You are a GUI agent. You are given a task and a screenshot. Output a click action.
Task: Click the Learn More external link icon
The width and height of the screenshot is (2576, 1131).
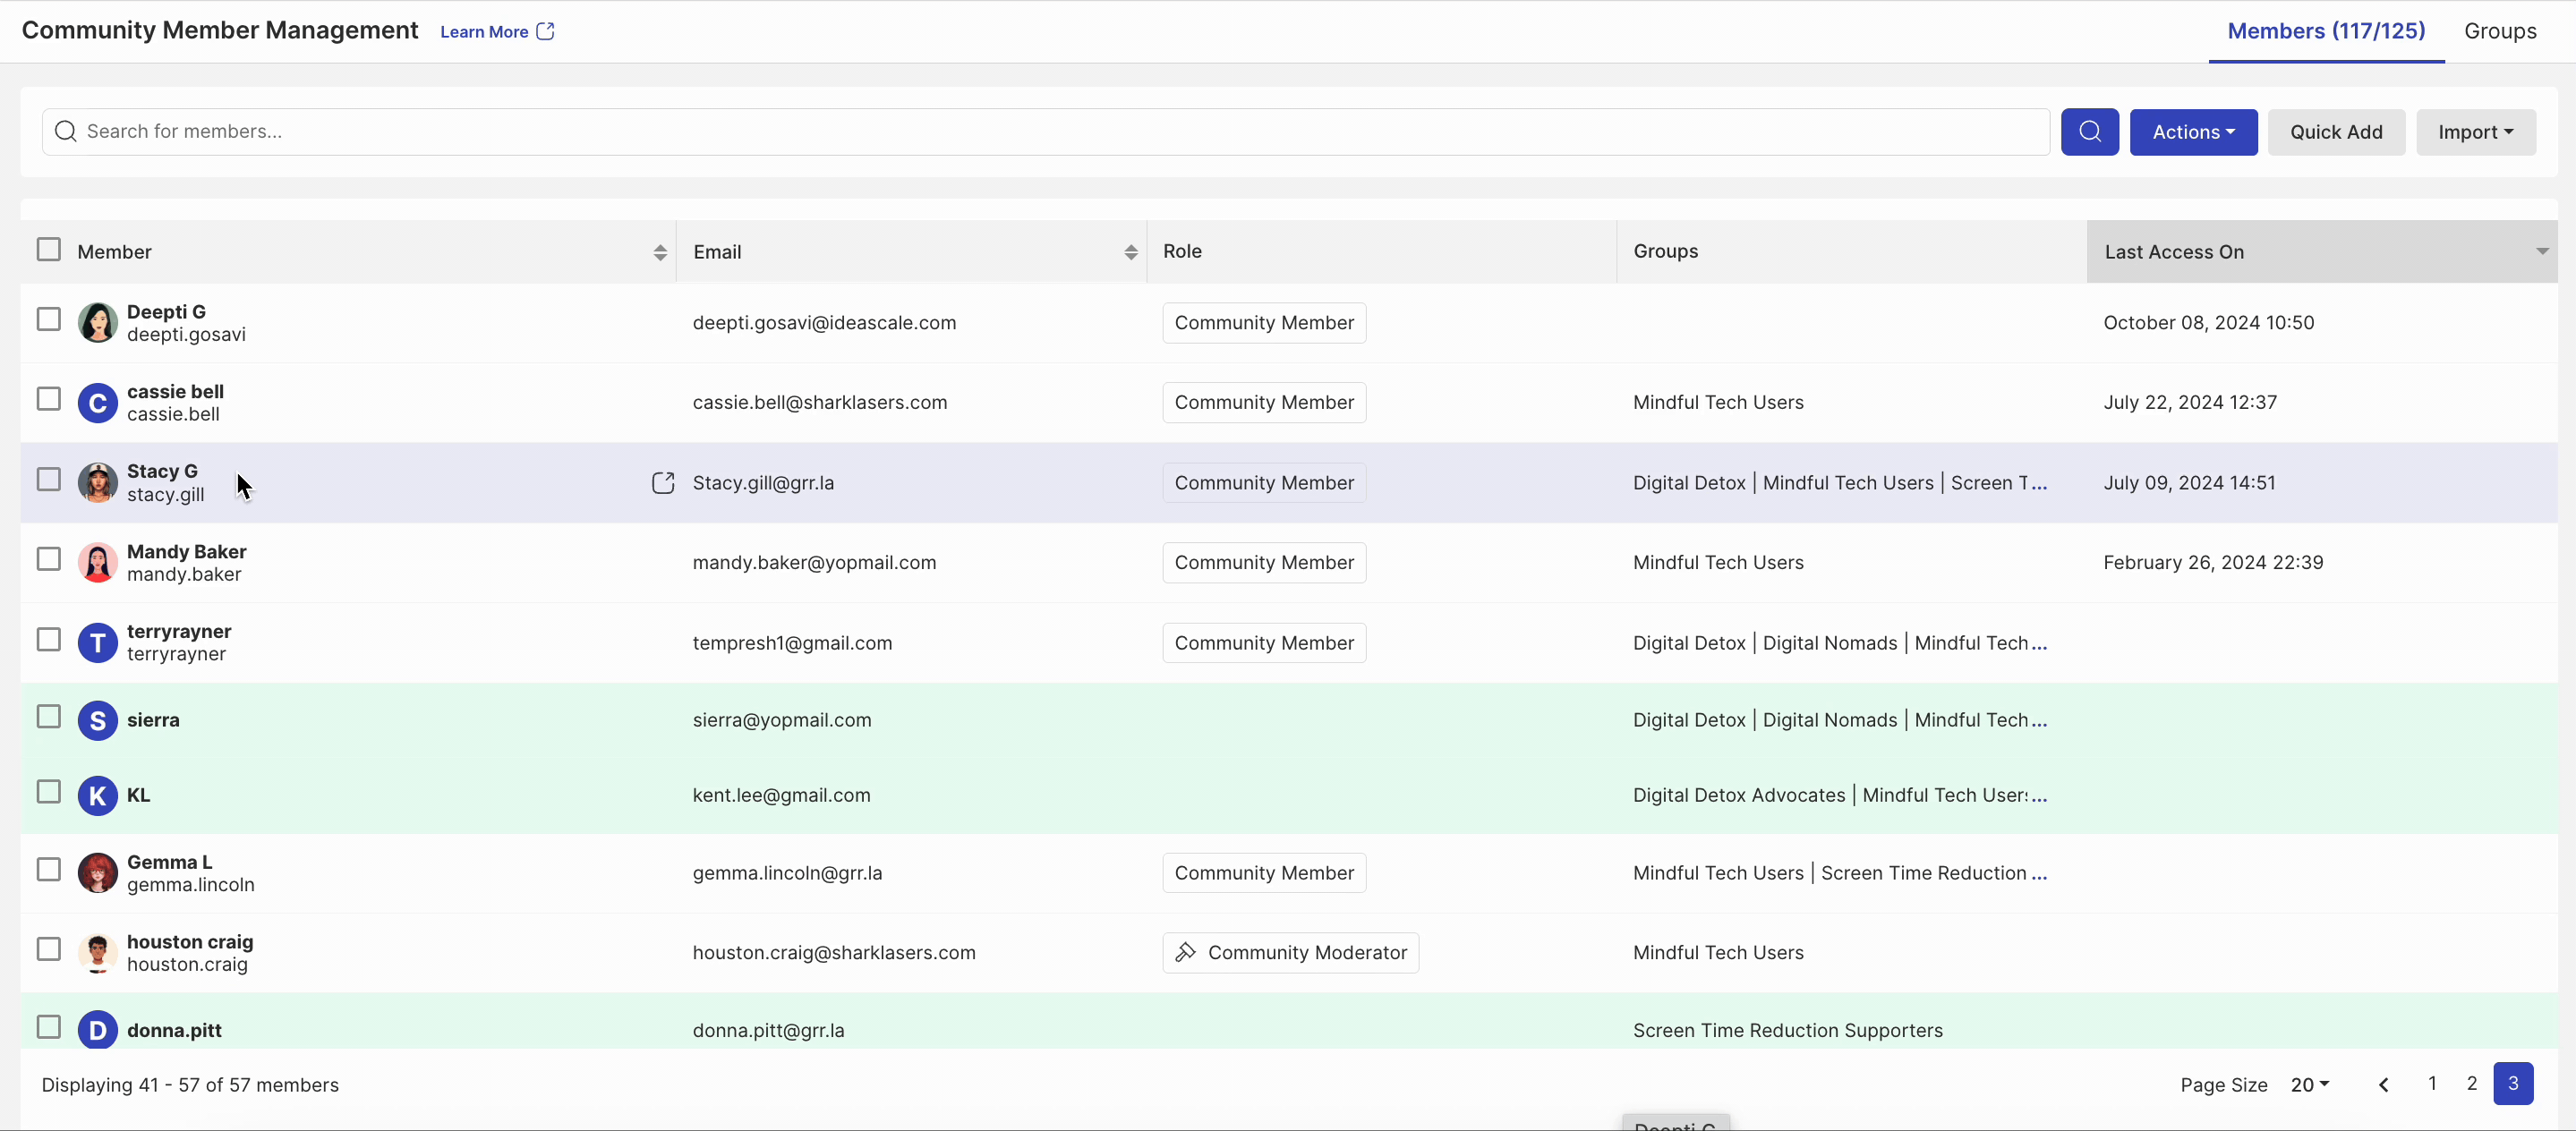coord(545,32)
